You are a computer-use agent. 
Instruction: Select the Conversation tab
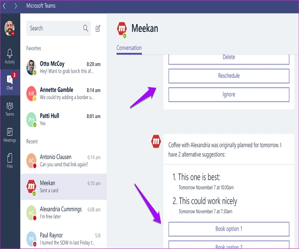[129, 48]
